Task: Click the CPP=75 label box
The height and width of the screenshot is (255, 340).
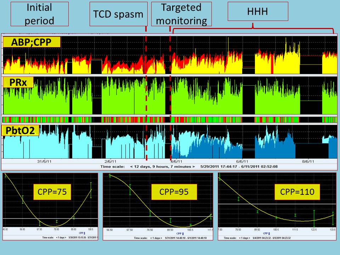Action: coord(52,192)
